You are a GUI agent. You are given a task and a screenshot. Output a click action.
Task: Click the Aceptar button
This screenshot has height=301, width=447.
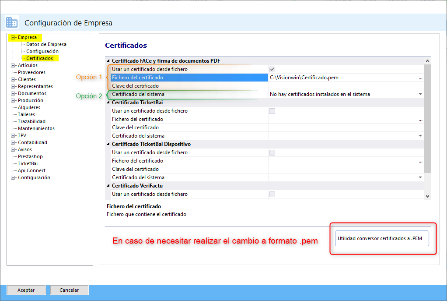26,290
